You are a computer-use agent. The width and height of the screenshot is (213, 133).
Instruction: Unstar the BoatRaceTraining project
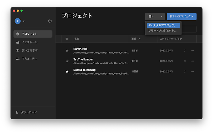click(67, 71)
